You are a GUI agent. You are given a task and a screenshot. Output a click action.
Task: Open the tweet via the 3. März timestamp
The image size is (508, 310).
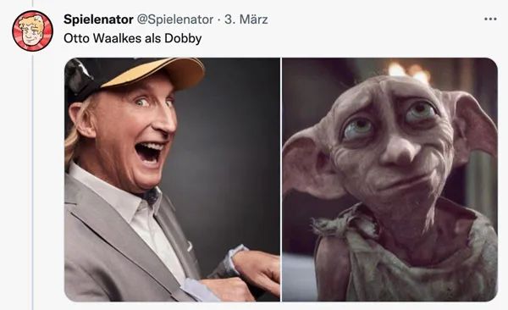246,19
